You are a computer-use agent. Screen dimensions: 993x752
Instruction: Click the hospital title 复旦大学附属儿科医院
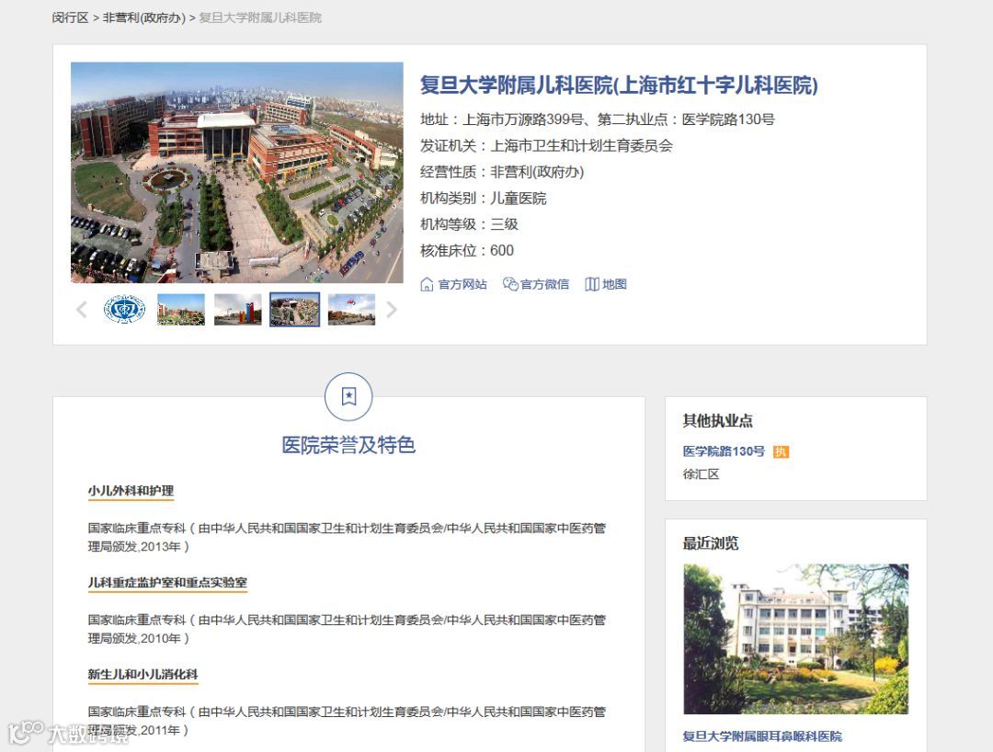[619, 85]
